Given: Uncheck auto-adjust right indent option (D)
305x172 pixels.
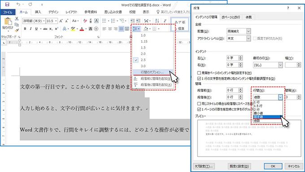Looking at the screenshot, I should (x=199, y=79).
